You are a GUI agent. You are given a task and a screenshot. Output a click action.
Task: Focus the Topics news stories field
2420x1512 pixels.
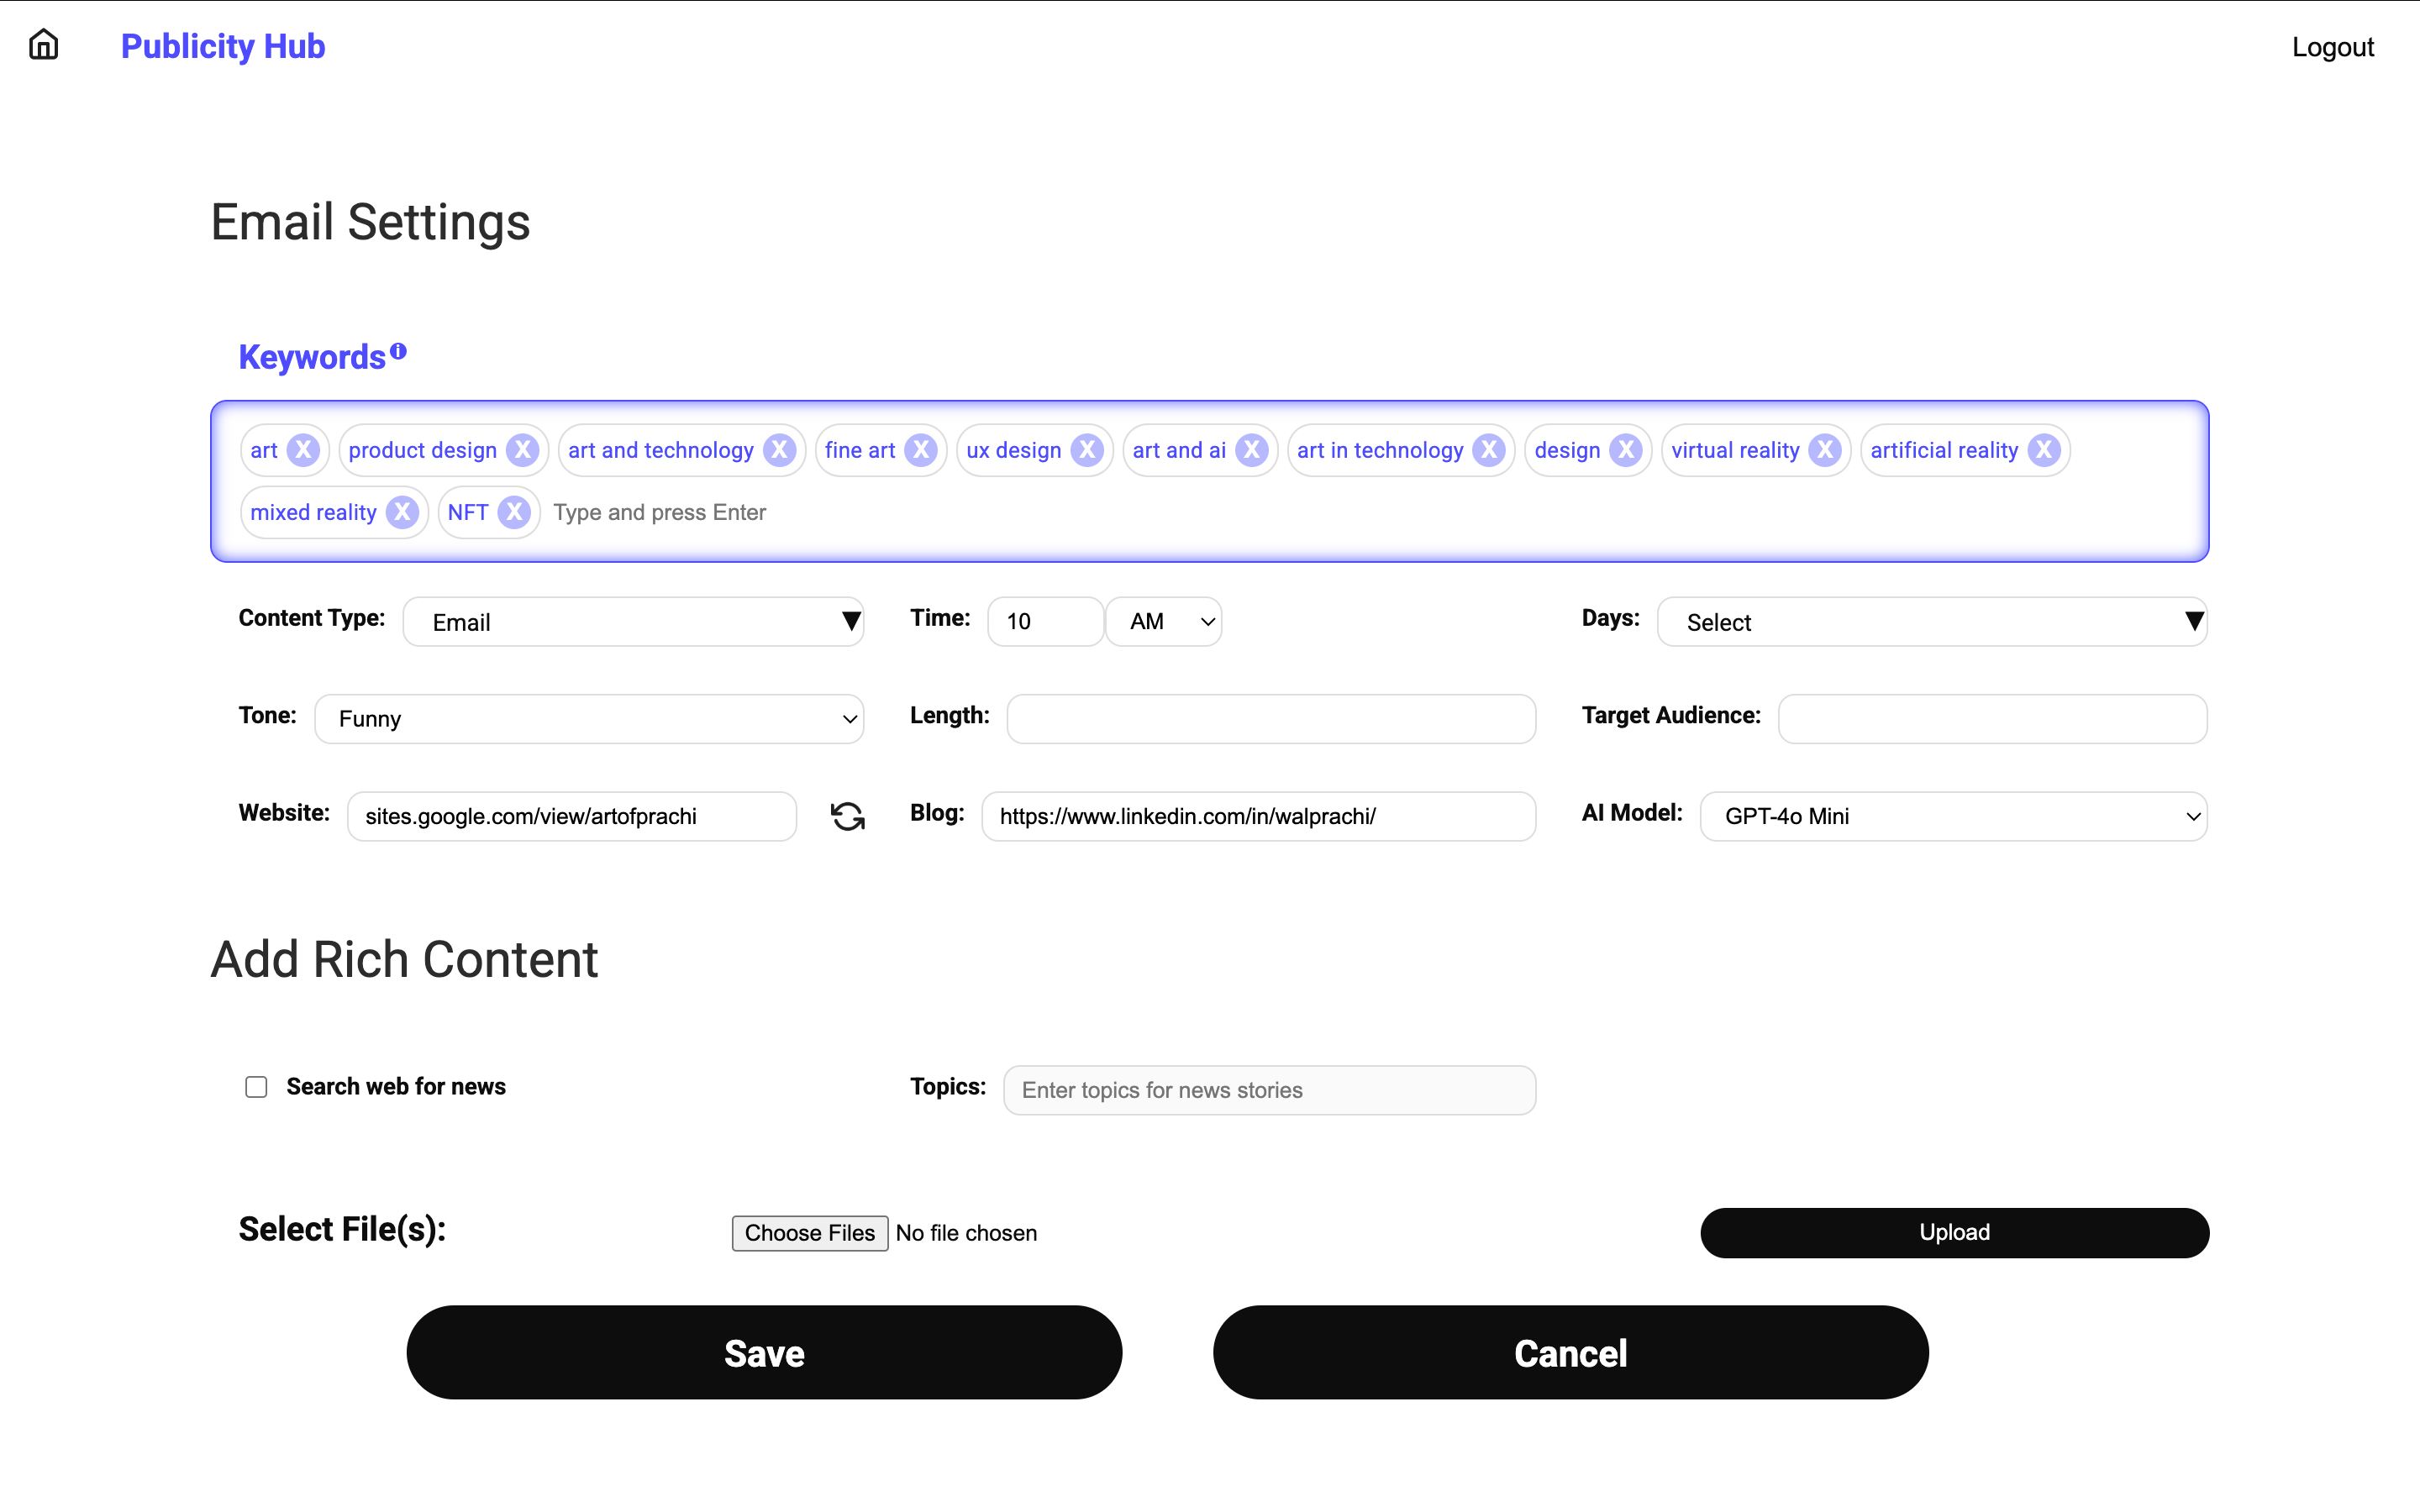point(1269,1090)
